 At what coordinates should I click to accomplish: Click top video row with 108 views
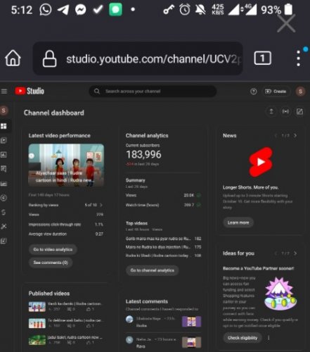point(163,256)
